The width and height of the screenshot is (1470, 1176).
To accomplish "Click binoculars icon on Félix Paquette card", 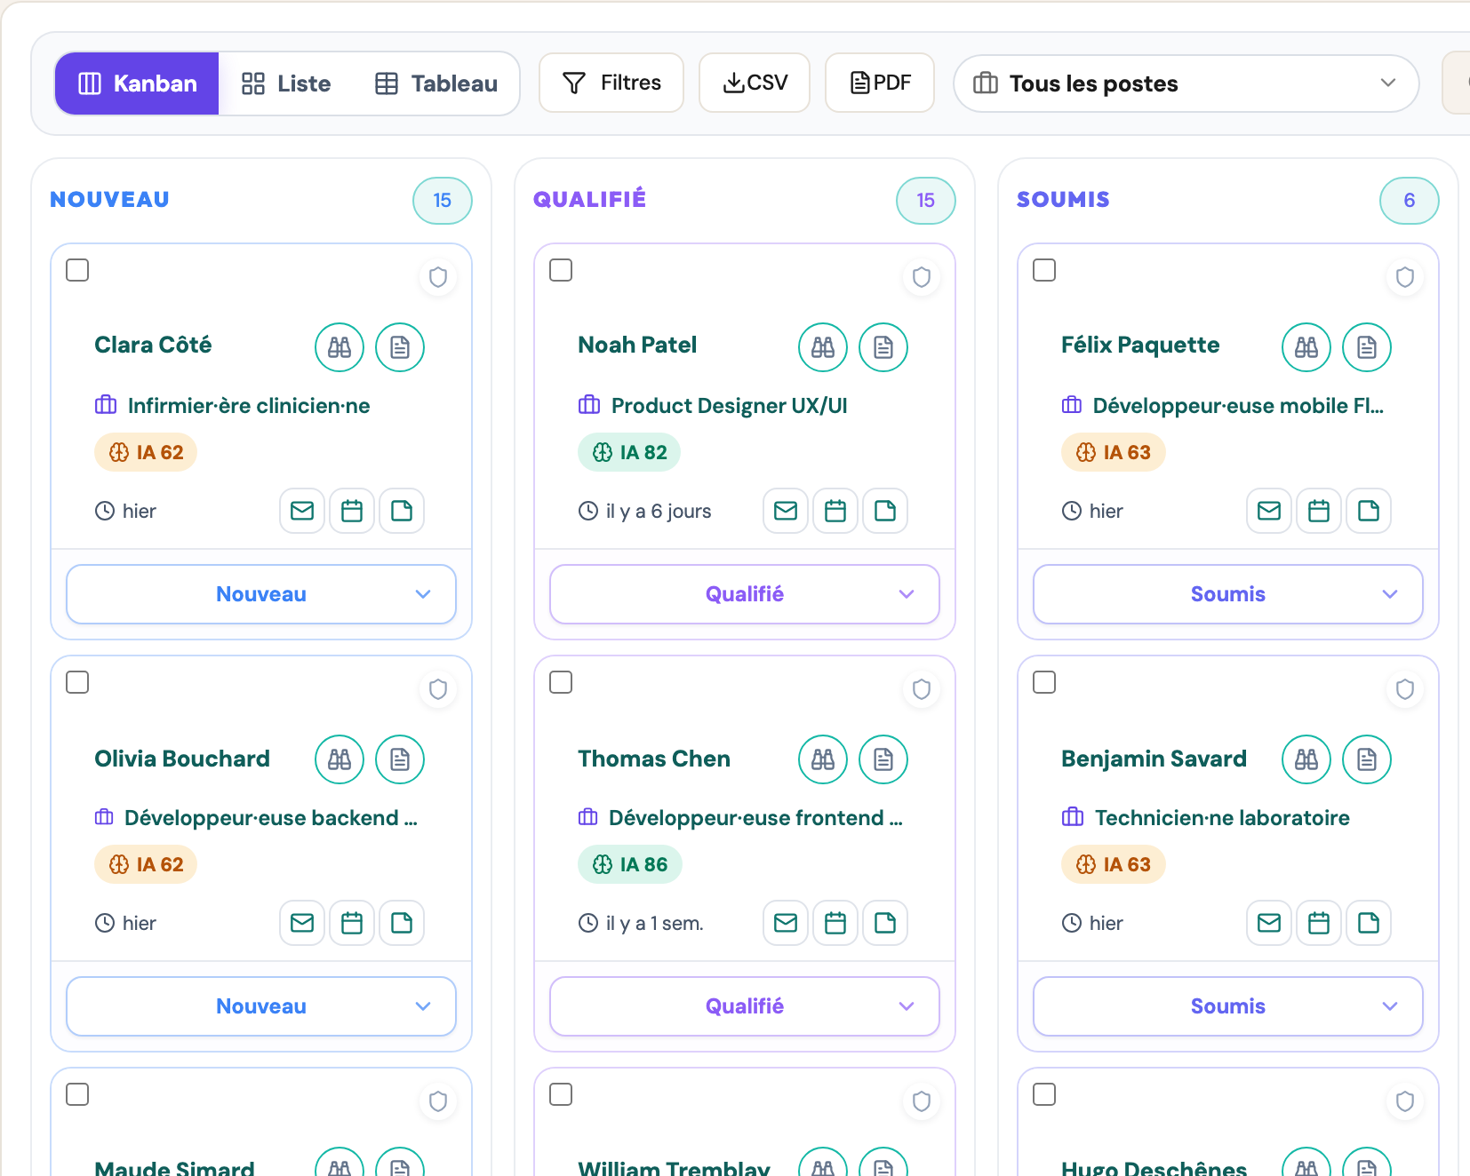I will click(1306, 347).
